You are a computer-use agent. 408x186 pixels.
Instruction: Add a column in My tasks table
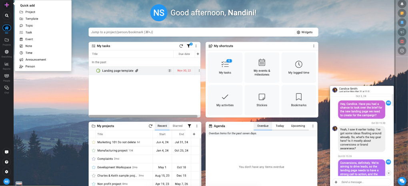(x=198, y=54)
